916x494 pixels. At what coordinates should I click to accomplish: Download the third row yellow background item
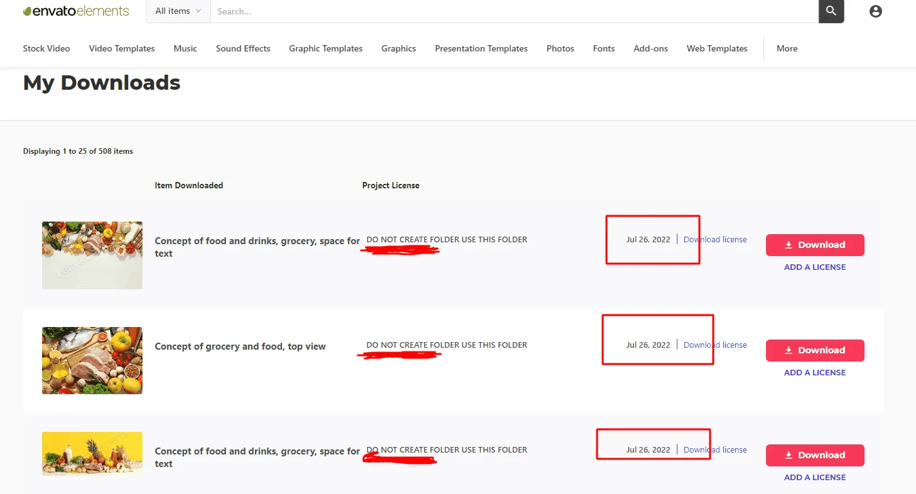click(x=815, y=455)
